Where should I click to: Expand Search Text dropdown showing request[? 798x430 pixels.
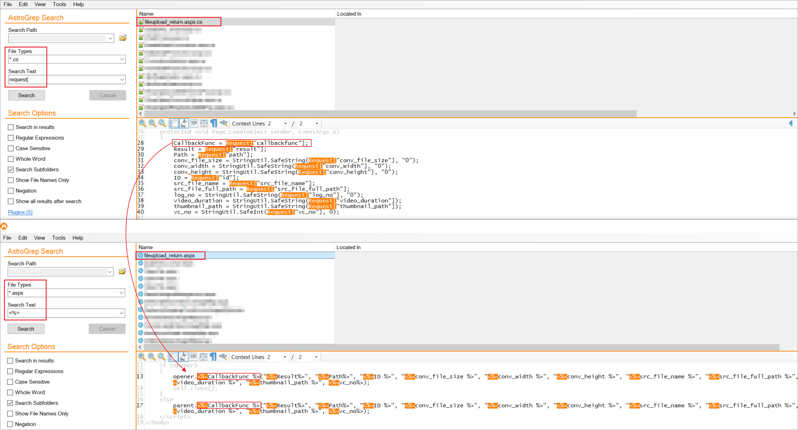pyautogui.click(x=122, y=79)
